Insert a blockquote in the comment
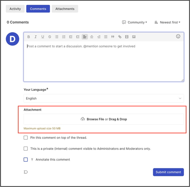This screenshot has width=190, height=187. click(x=113, y=37)
